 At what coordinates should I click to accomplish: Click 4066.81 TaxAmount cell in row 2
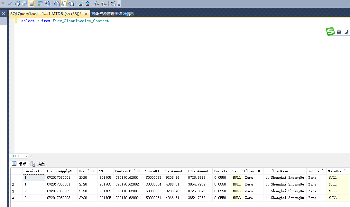click(x=175, y=184)
